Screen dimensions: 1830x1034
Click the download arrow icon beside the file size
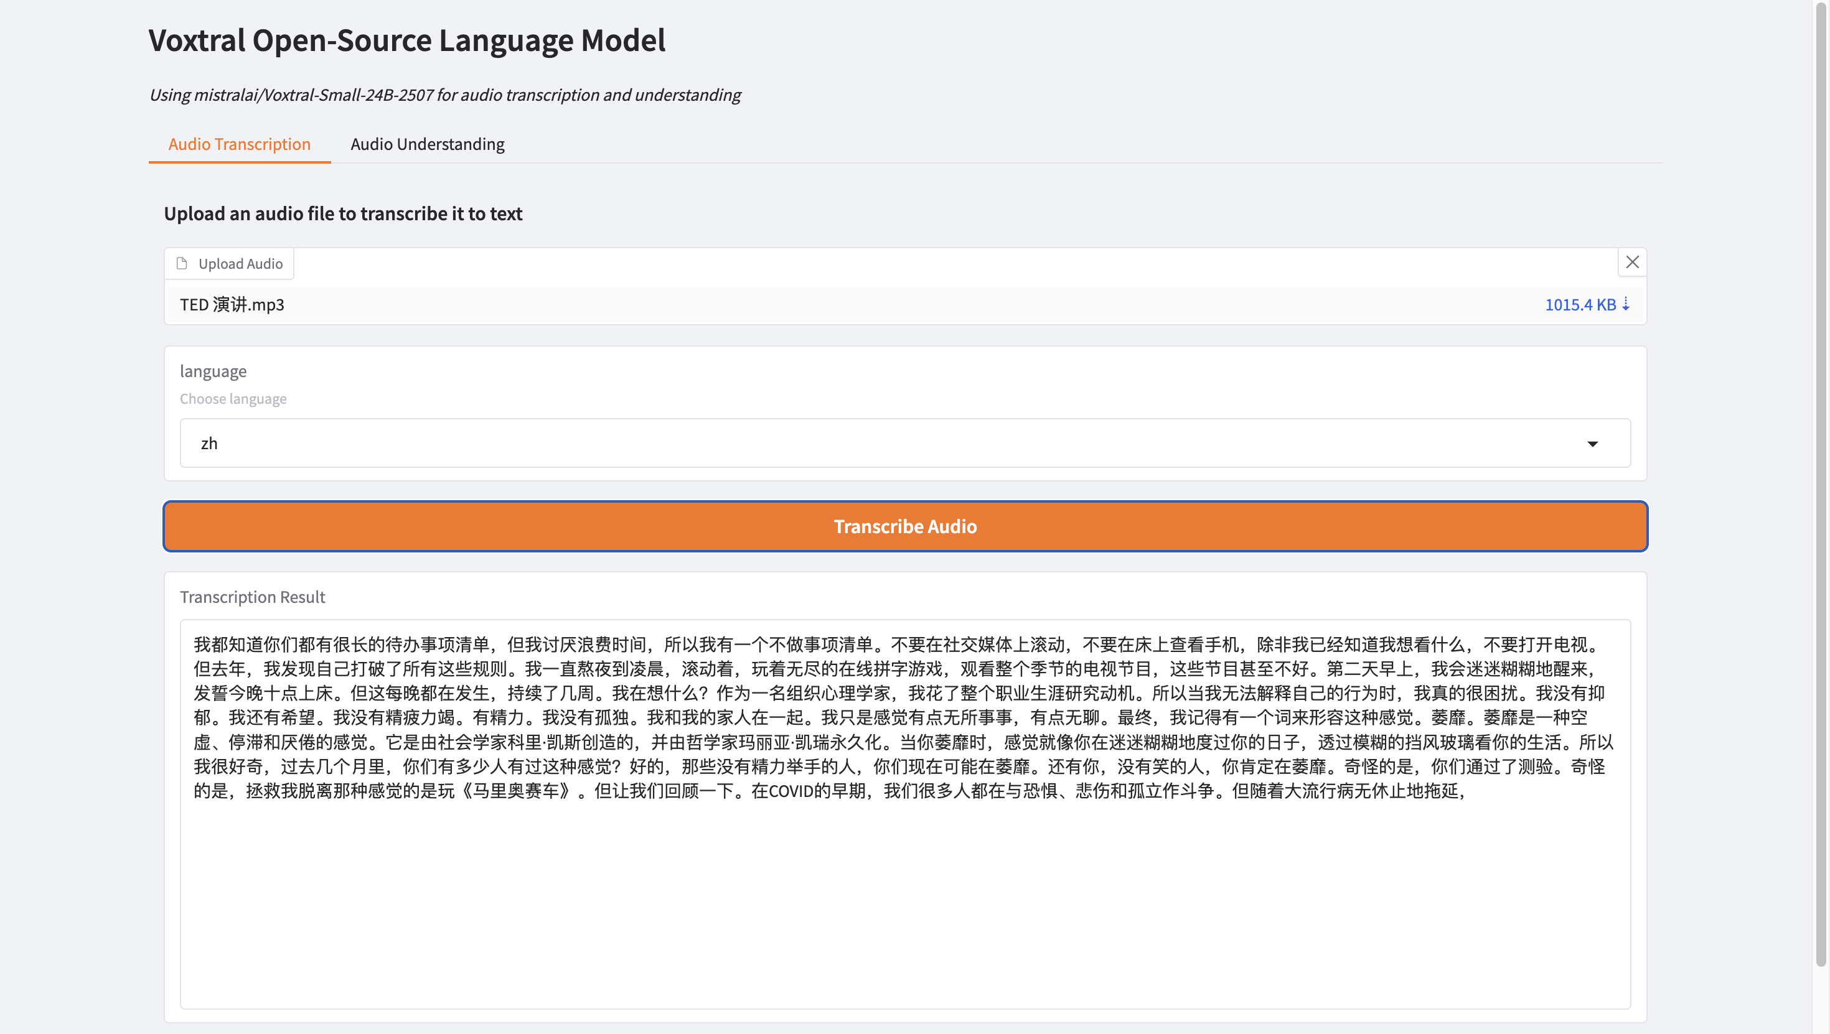(x=1625, y=304)
